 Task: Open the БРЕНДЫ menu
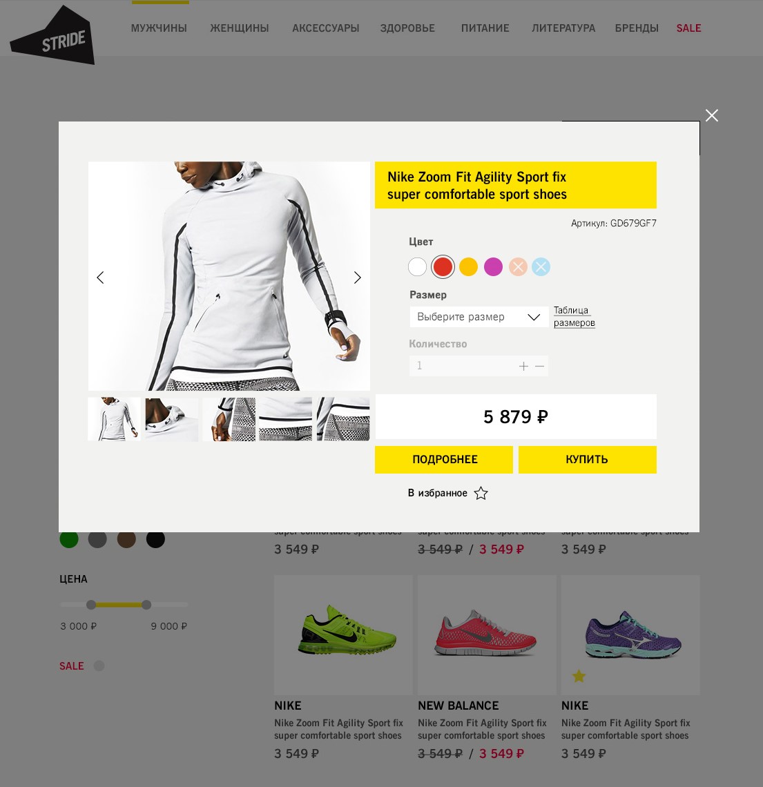point(637,28)
